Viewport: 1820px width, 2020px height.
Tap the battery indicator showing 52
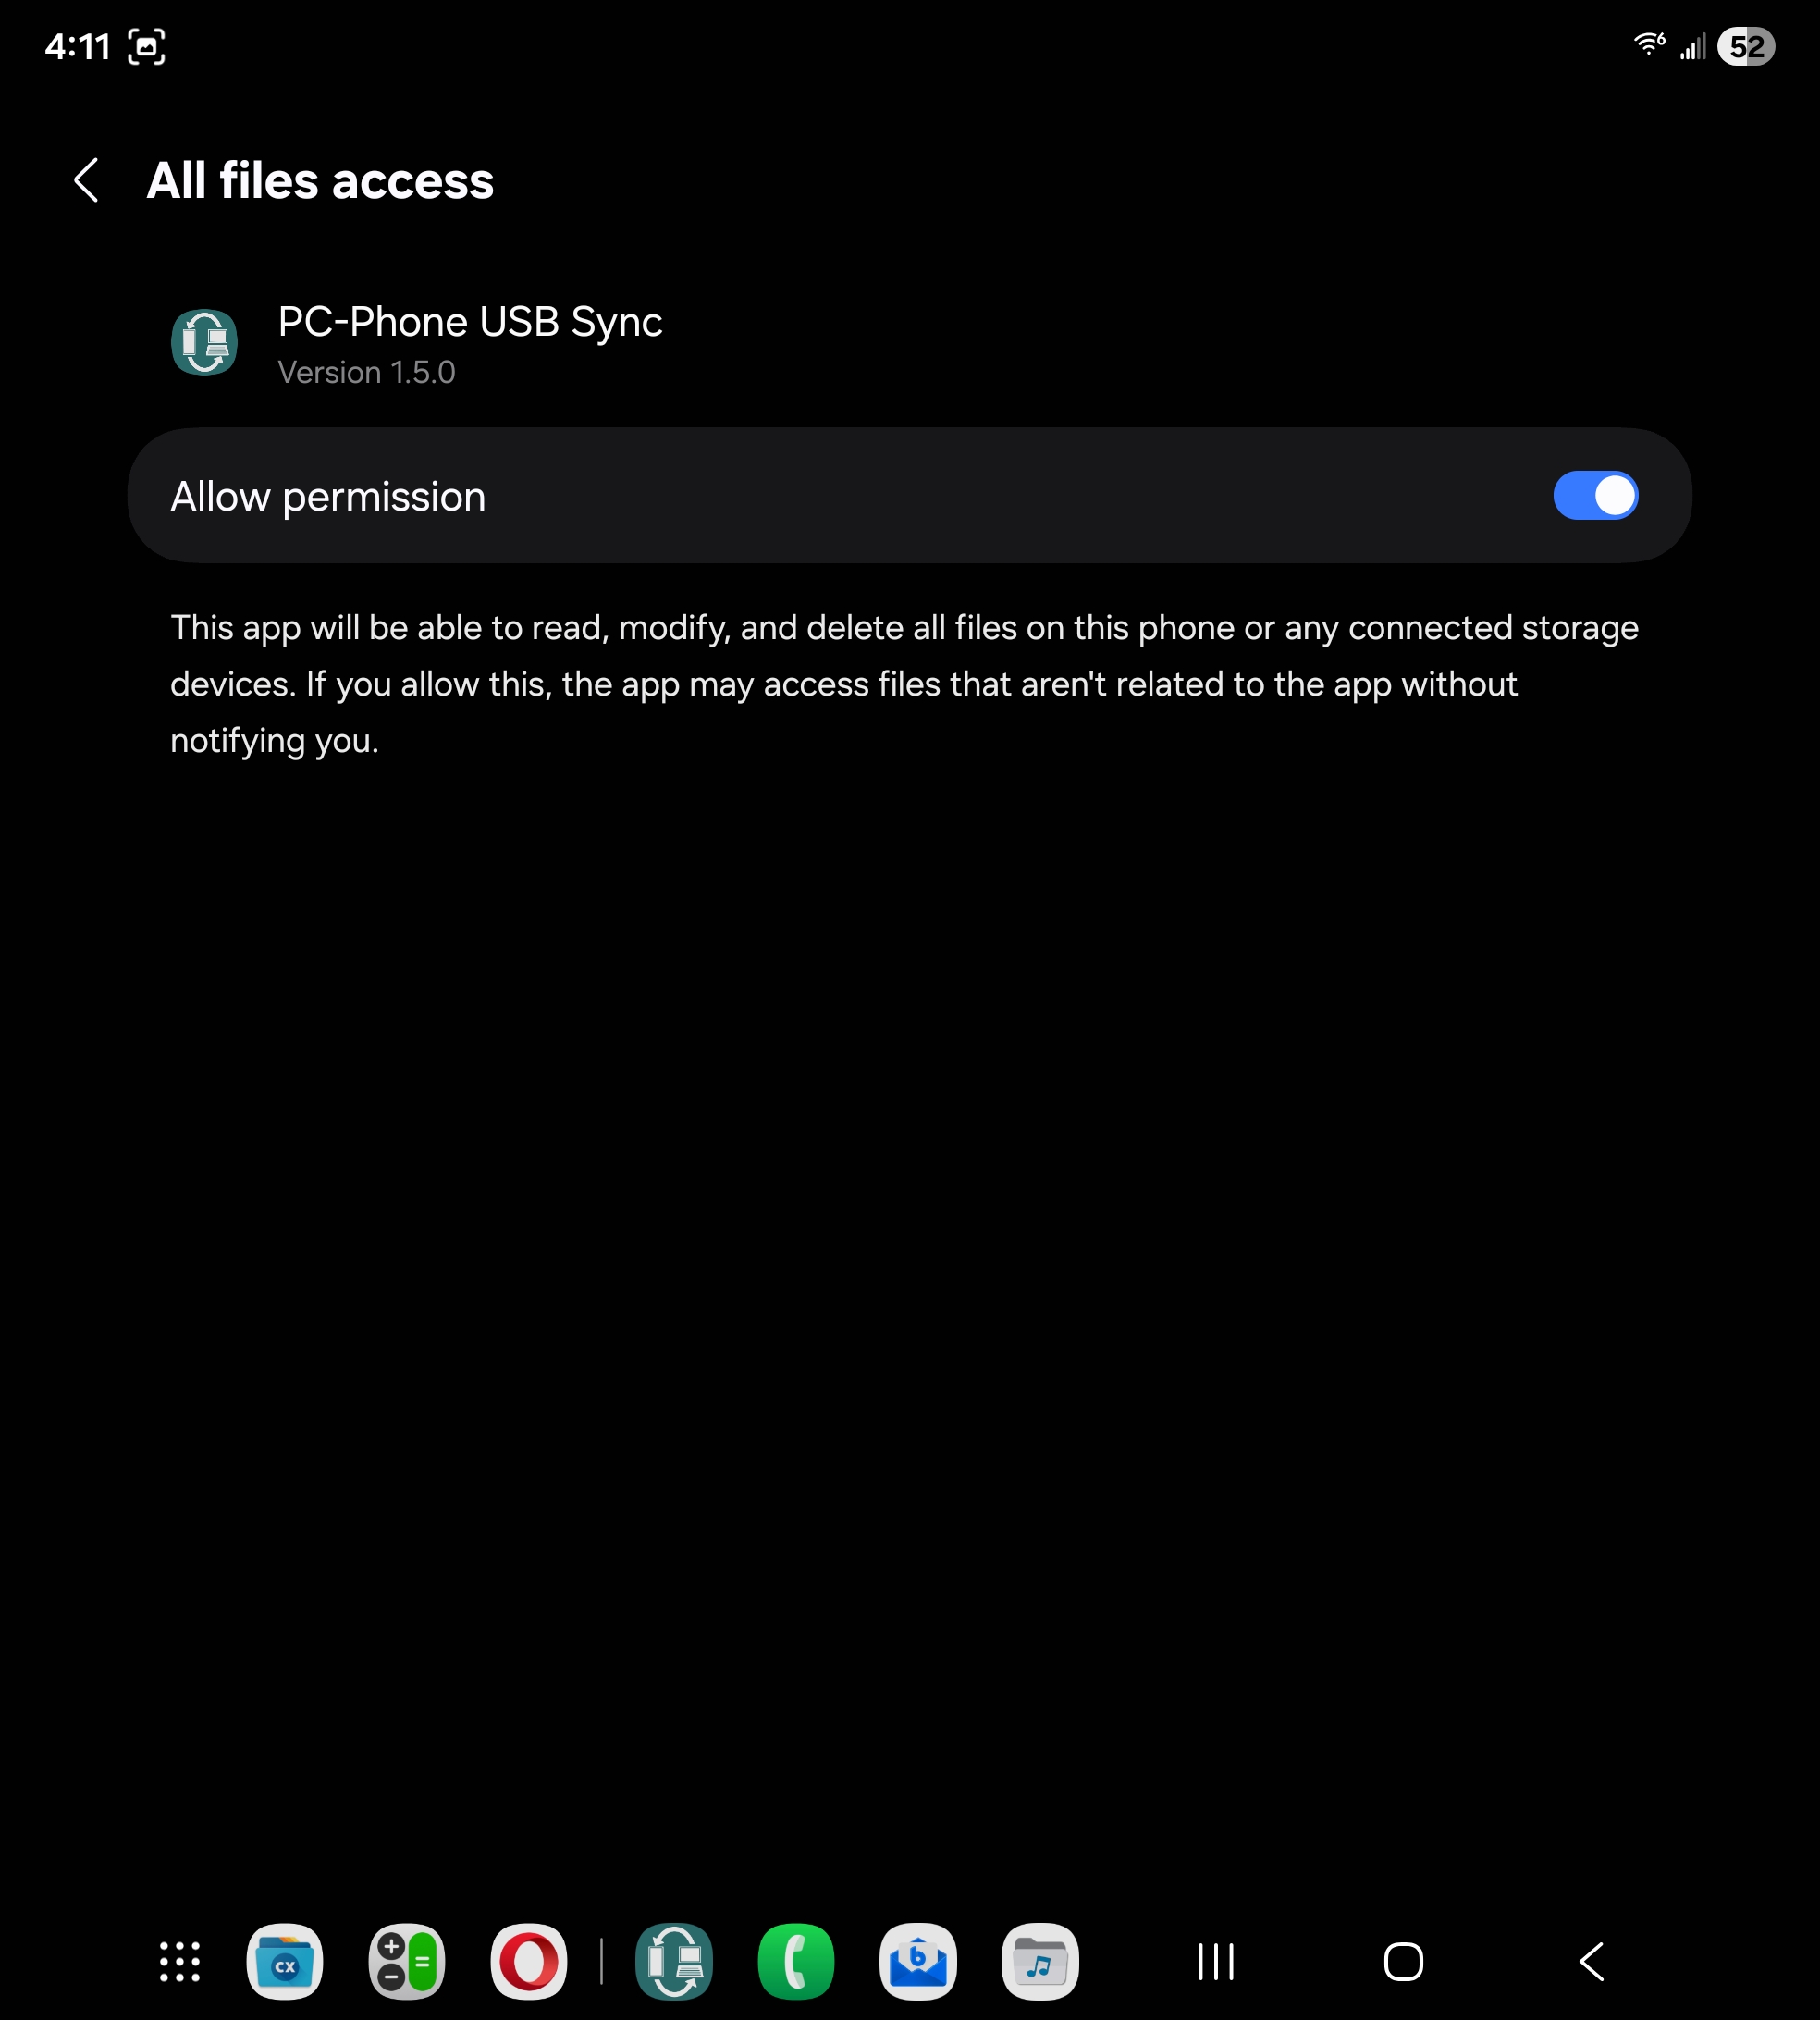[1746, 47]
